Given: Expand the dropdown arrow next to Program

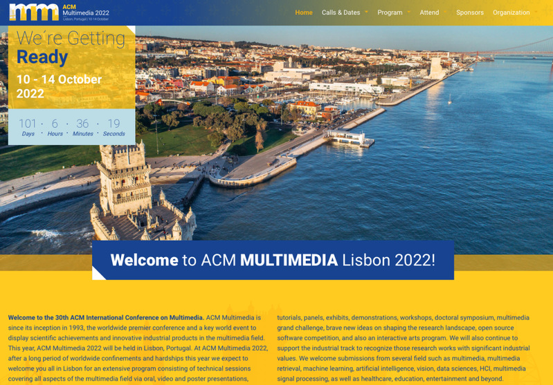Looking at the screenshot, I should (409, 12).
